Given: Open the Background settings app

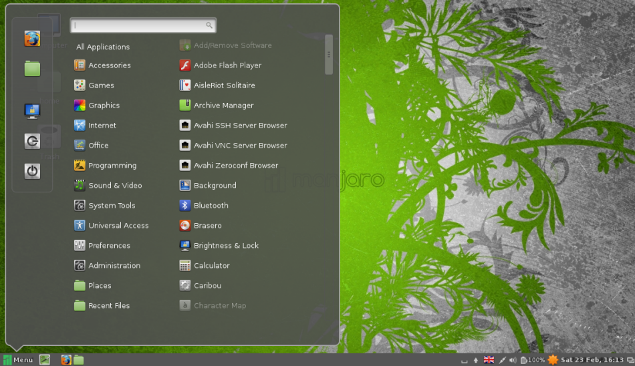Looking at the screenshot, I should [208, 186].
